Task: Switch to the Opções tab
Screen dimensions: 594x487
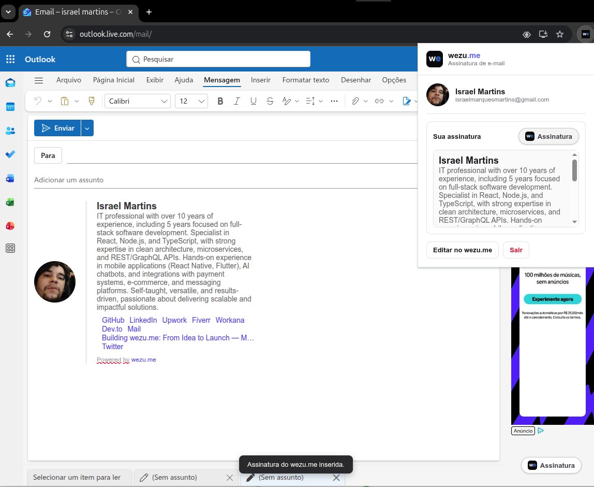Action: [394, 80]
